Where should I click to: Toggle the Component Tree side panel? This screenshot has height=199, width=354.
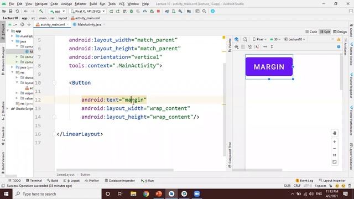tap(230, 155)
